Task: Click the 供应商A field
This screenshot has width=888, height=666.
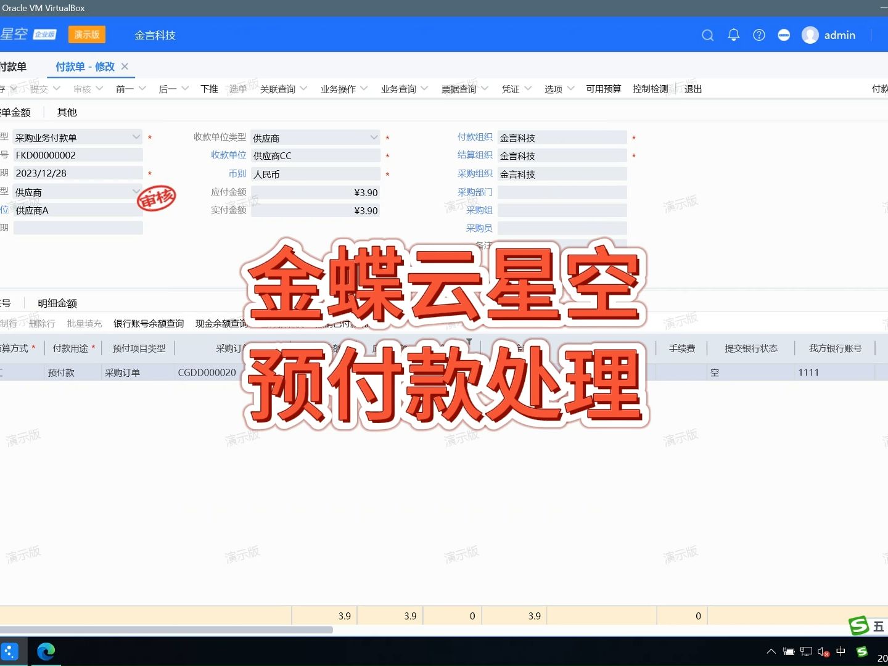Action: click(78, 210)
